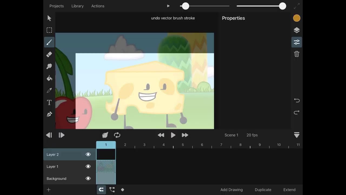Undo the last action
This screenshot has width=346, height=195.
(x=297, y=100)
